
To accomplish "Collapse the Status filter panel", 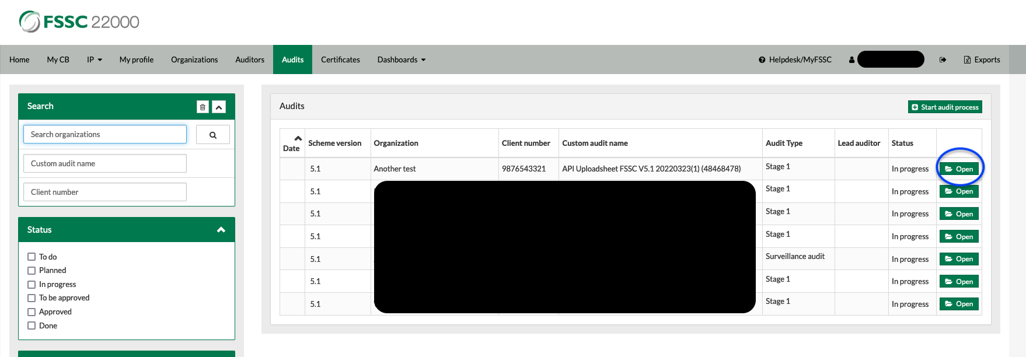I will [x=221, y=230].
